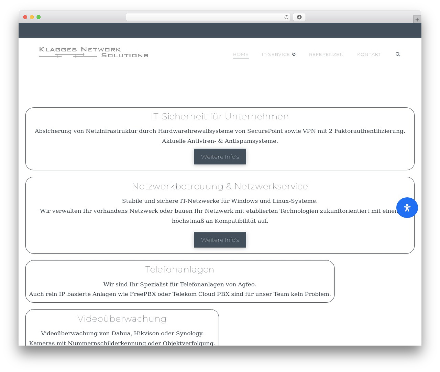This screenshot has height=372, width=440.
Task: Click Weitere Info's under Netzwerkbetreuung
Action: pyautogui.click(x=220, y=240)
